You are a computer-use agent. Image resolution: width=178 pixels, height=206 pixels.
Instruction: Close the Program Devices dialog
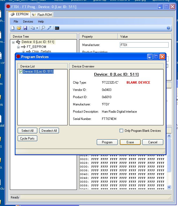coord(162,57)
